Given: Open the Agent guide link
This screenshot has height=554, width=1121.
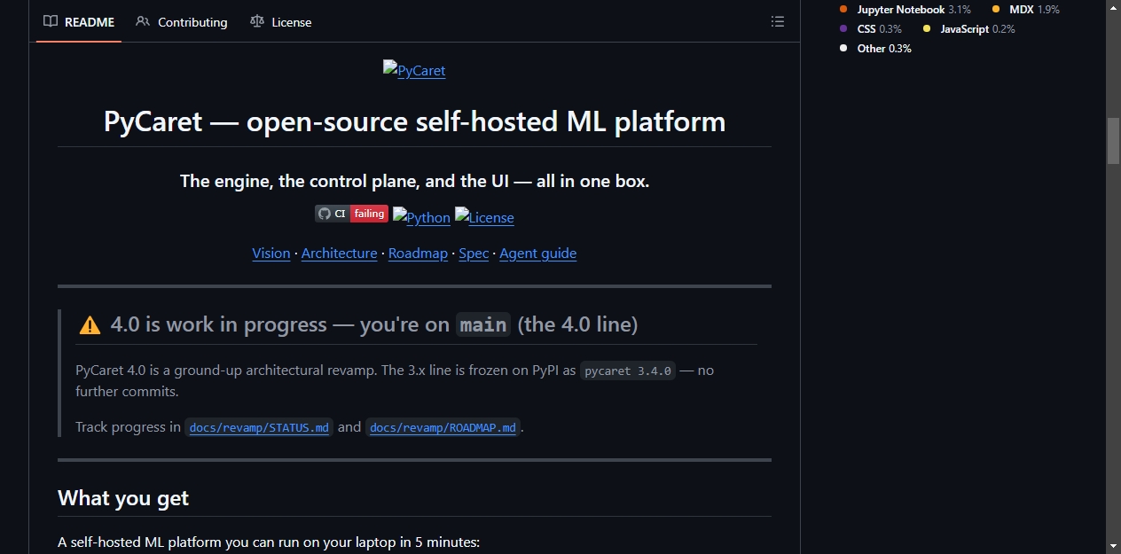Looking at the screenshot, I should (x=537, y=254).
